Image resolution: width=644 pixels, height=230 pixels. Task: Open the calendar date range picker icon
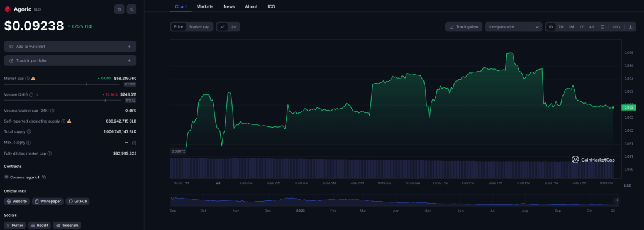(602, 26)
